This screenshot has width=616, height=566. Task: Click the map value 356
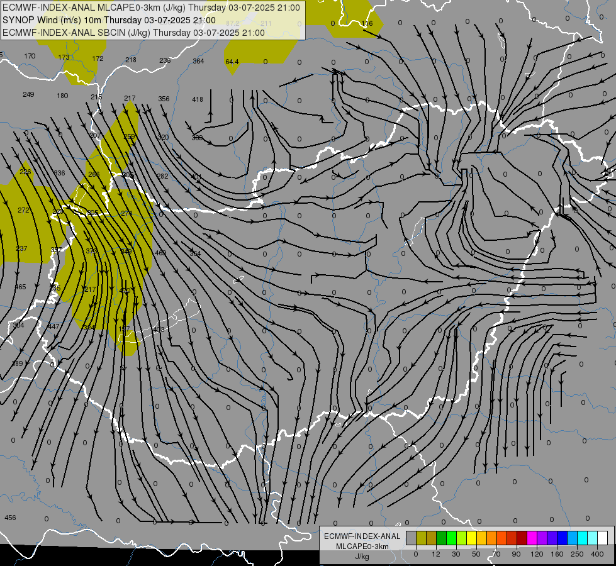click(x=164, y=99)
